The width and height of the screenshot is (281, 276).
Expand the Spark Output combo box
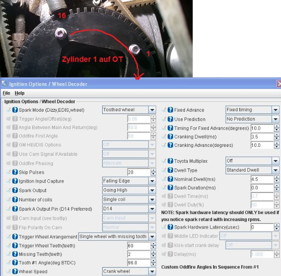152,190
